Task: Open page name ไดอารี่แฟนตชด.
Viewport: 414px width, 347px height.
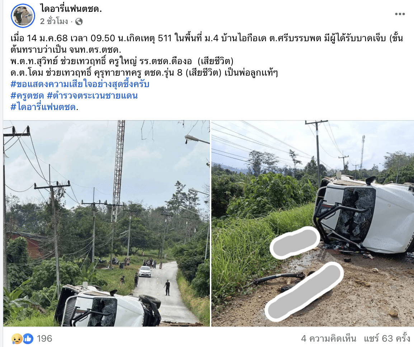Action: (x=71, y=9)
